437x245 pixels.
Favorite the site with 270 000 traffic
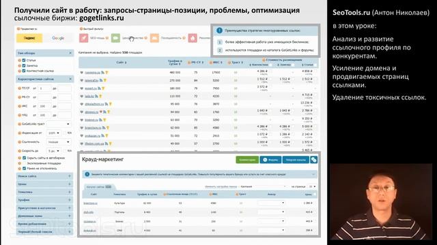82,80
